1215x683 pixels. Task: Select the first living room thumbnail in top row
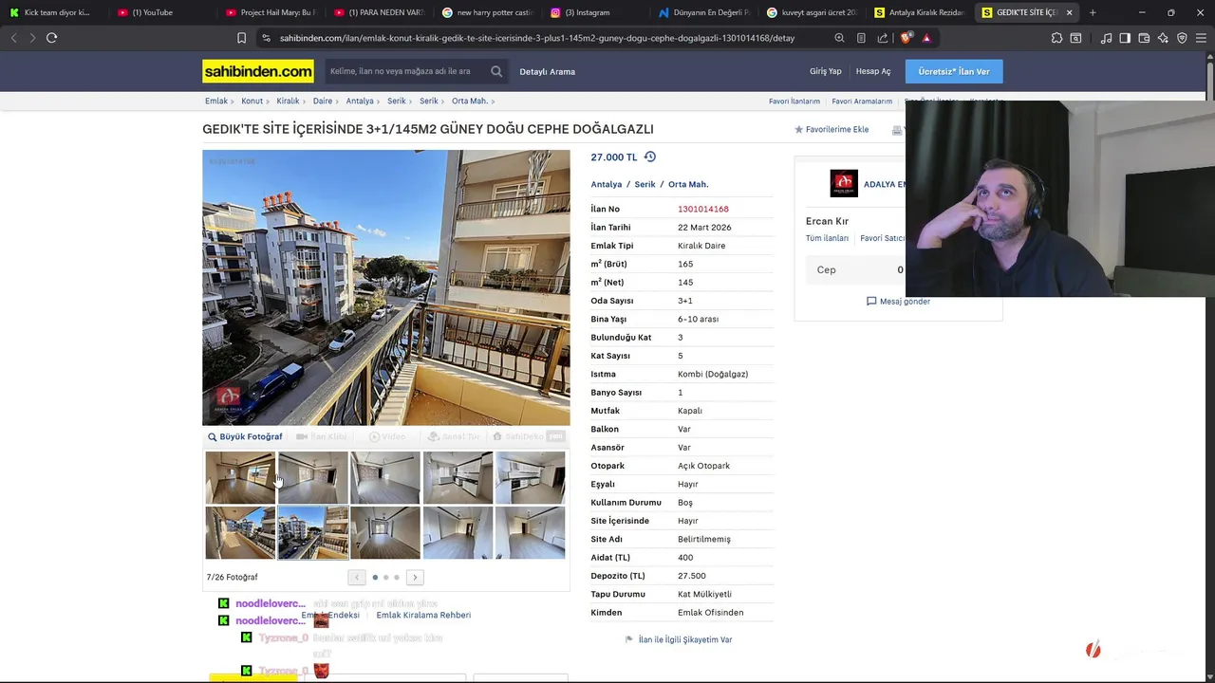tap(240, 477)
